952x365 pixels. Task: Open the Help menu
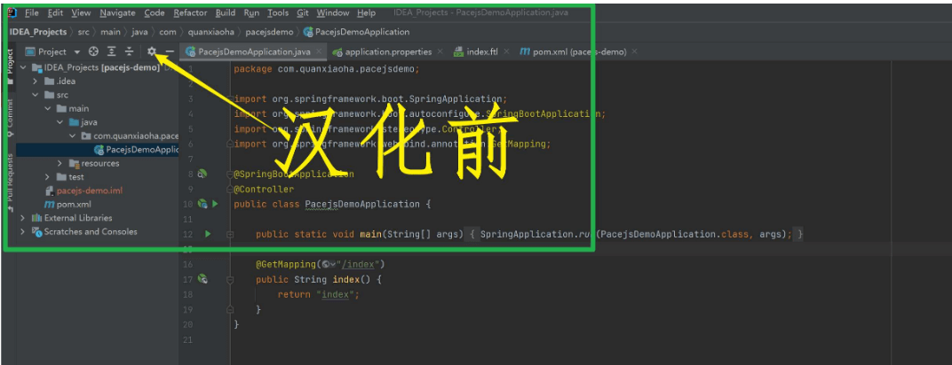click(x=366, y=12)
